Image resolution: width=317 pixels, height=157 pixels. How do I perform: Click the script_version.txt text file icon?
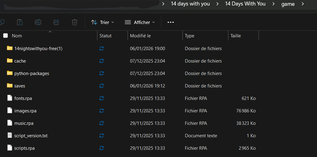[10, 135]
